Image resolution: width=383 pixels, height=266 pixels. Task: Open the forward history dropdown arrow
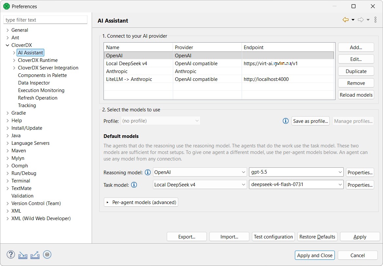tap(368, 20)
